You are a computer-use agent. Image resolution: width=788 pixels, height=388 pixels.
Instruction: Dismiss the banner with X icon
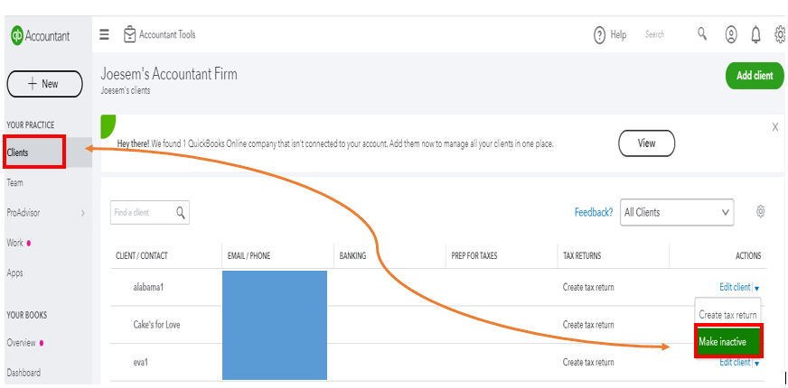pyautogui.click(x=775, y=127)
